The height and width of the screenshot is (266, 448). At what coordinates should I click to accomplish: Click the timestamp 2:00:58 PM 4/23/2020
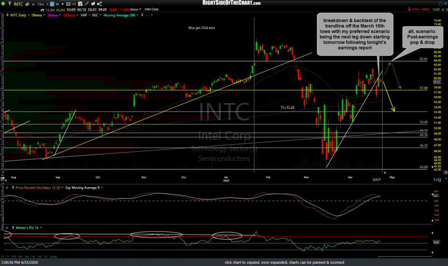coord(20,262)
